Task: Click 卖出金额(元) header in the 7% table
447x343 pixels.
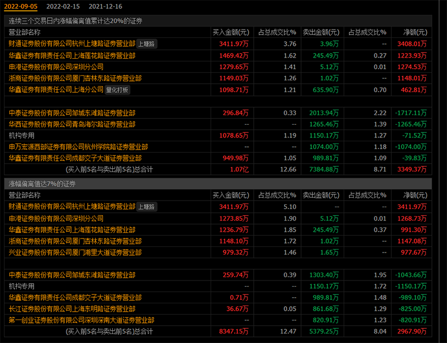Action: [321, 196]
